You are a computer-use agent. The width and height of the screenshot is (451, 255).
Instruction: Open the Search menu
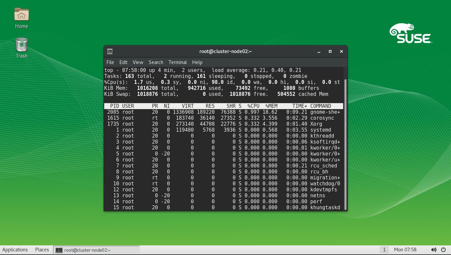156,62
